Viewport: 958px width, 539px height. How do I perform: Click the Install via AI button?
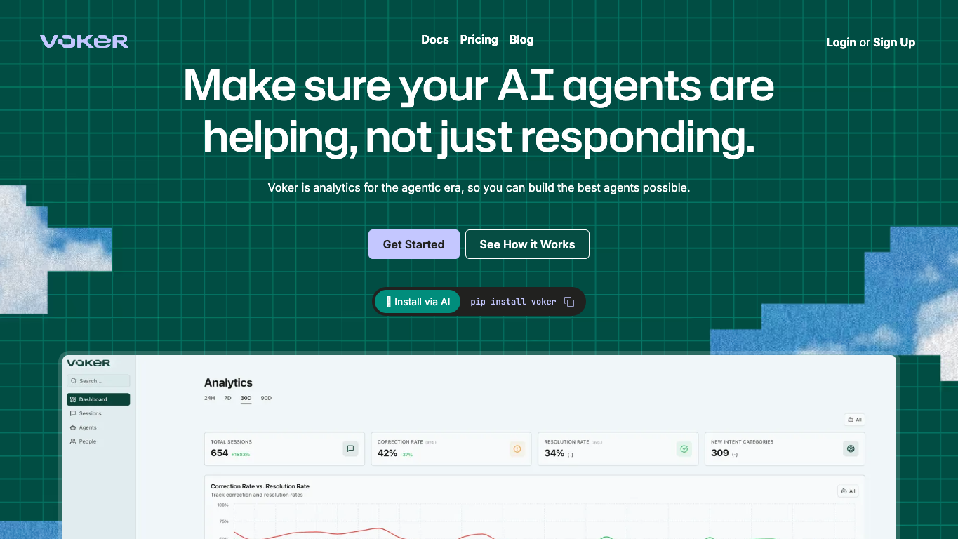click(418, 302)
